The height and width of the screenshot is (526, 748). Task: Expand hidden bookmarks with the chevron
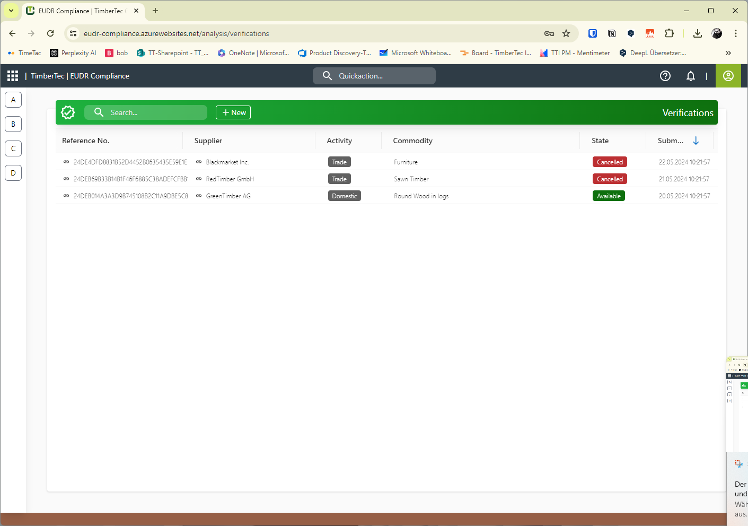tap(728, 52)
